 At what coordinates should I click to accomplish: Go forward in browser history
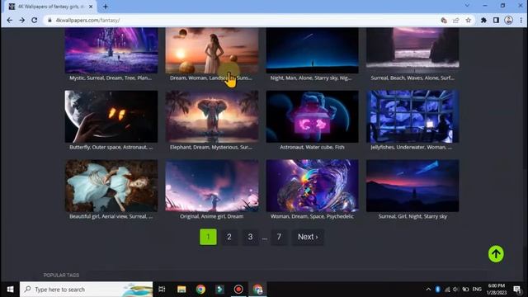[x=22, y=20]
